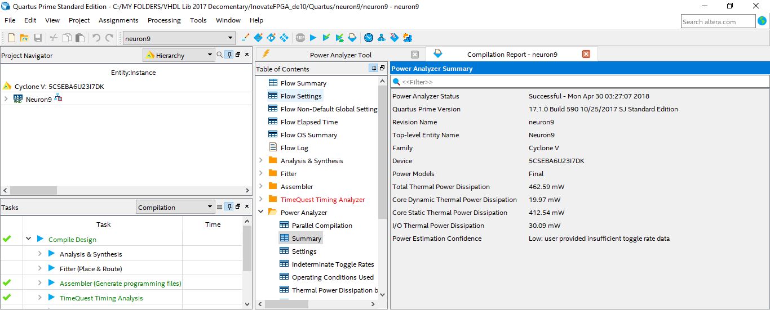Float the Project Navigator panel
770x310 pixels.
point(238,55)
